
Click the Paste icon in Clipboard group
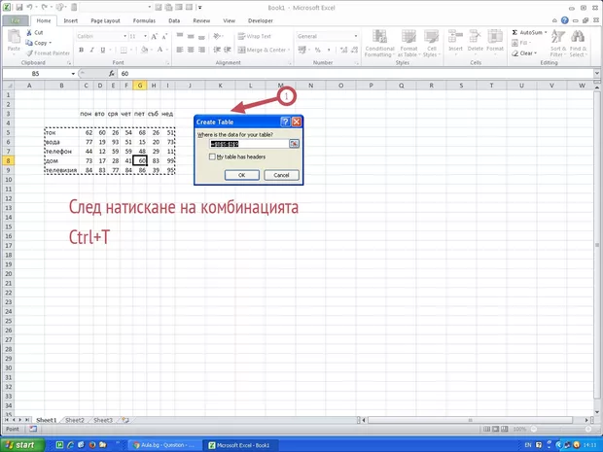[x=13, y=40]
